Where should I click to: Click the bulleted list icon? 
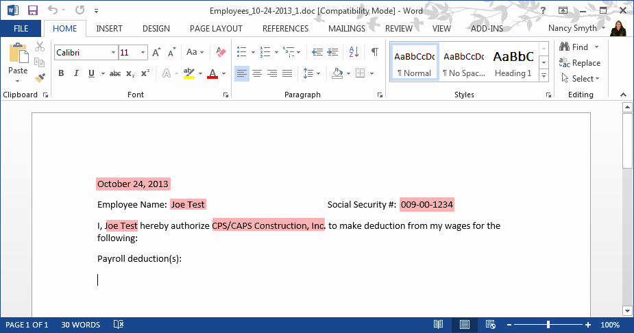pyautogui.click(x=242, y=52)
